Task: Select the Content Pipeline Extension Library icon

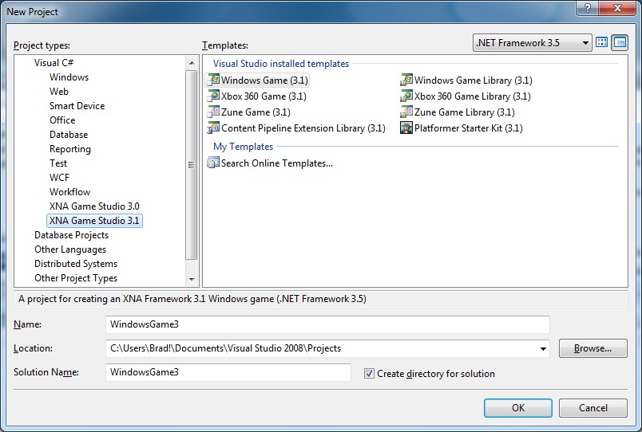Action: [x=213, y=128]
